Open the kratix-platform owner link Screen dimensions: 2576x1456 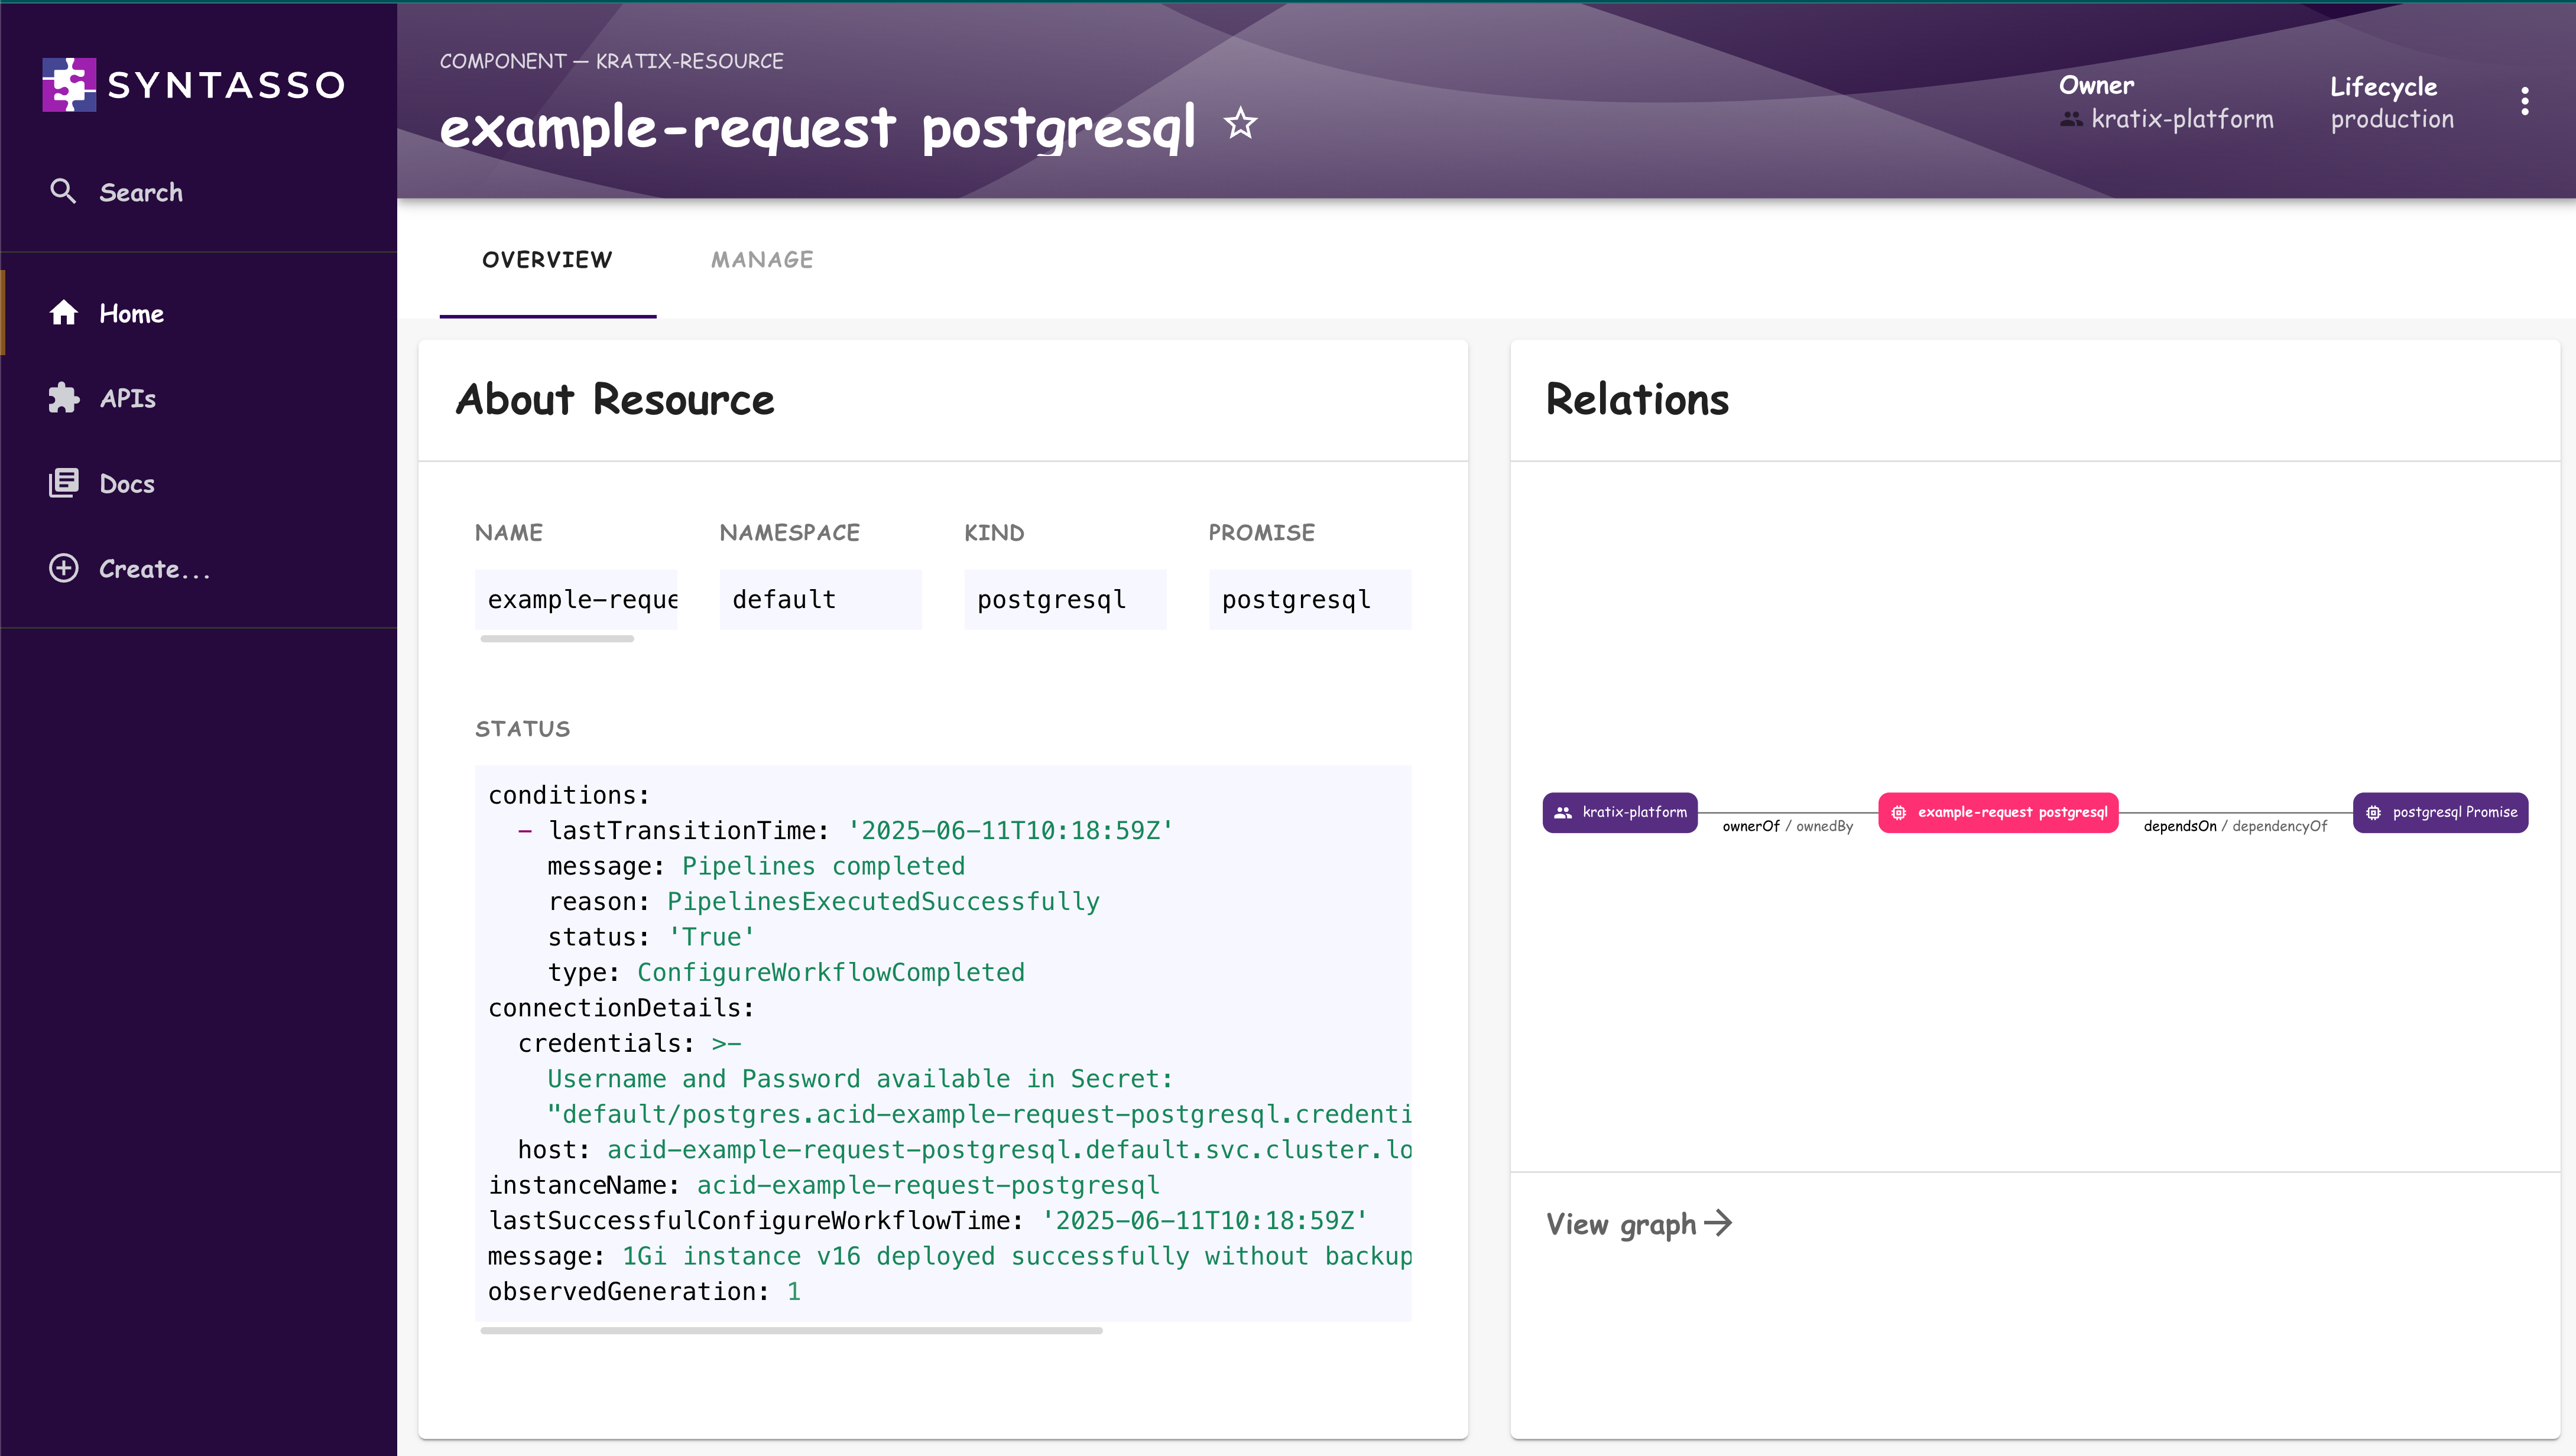[x=2182, y=119]
